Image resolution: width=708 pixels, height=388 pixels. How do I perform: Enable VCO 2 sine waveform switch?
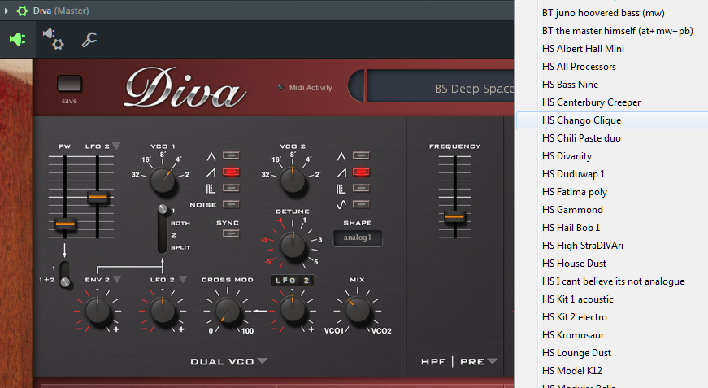pyautogui.click(x=361, y=204)
